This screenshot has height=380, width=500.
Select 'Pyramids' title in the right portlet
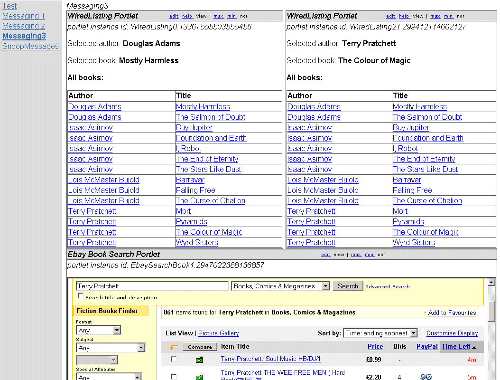pyautogui.click(x=408, y=222)
